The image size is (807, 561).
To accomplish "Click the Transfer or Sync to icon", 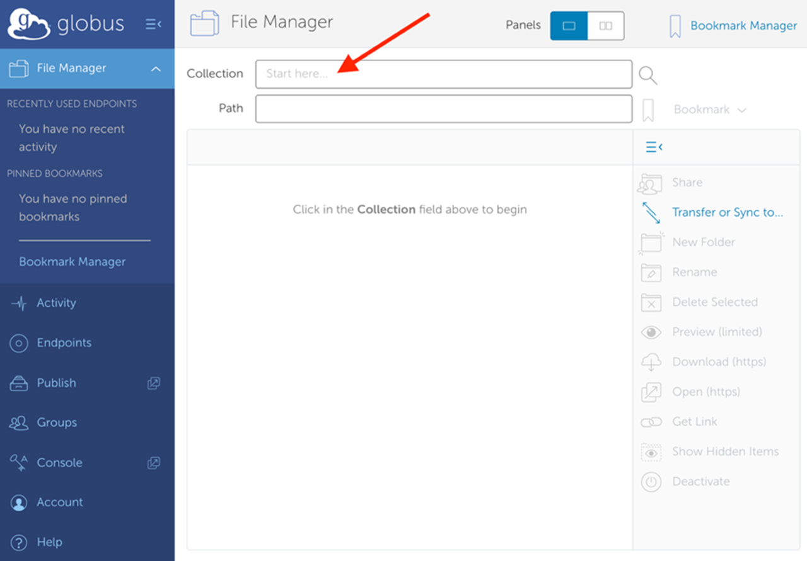I will (651, 213).
